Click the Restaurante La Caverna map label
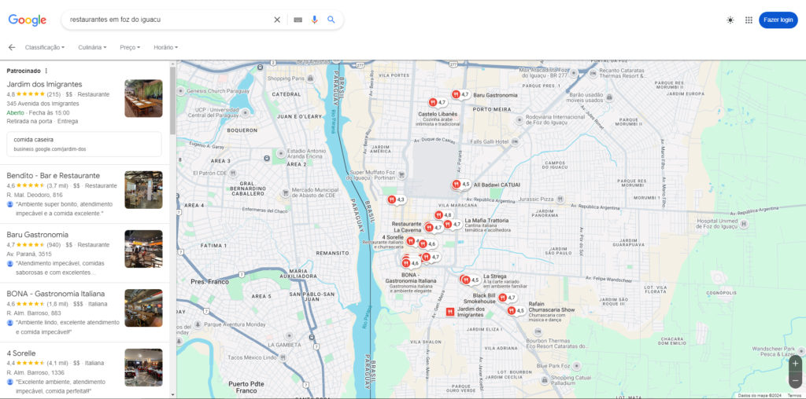The width and height of the screenshot is (806, 399). [x=407, y=227]
